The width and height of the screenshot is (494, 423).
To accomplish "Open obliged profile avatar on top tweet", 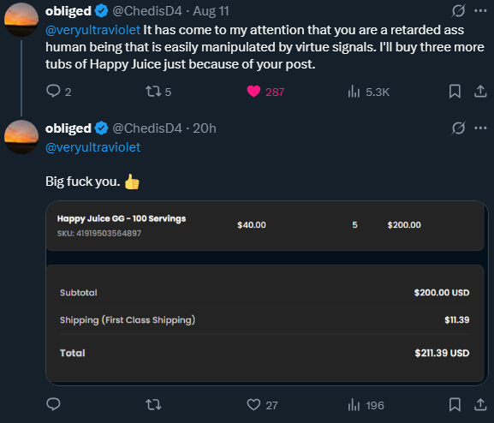I will [21, 20].
